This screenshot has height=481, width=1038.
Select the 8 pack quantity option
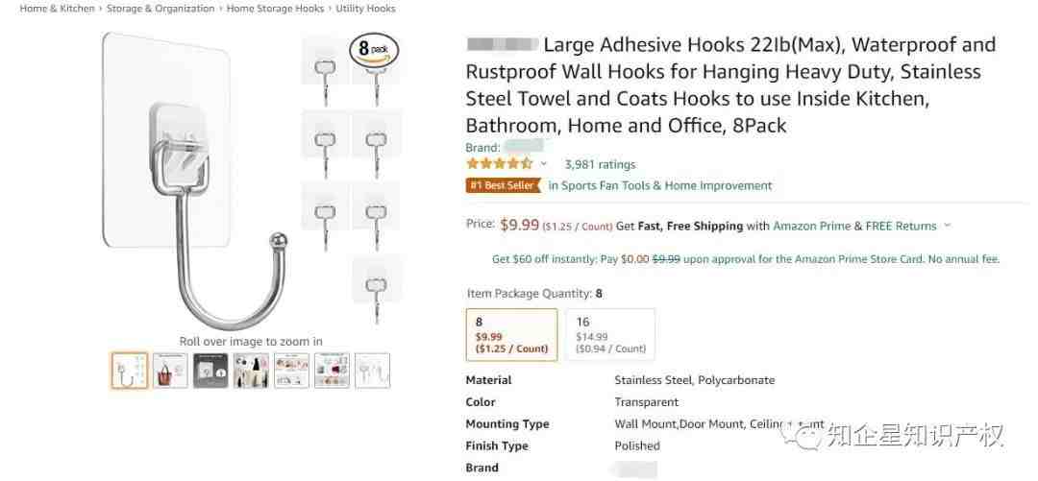point(511,334)
